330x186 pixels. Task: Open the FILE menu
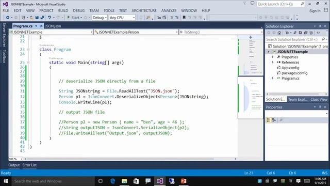tap(6, 10)
